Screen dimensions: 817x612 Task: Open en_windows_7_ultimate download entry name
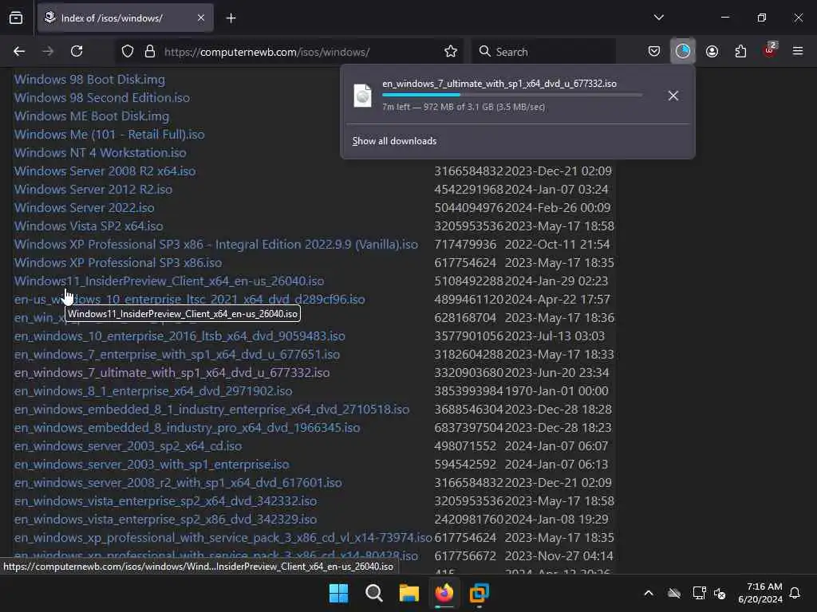coord(499,83)
